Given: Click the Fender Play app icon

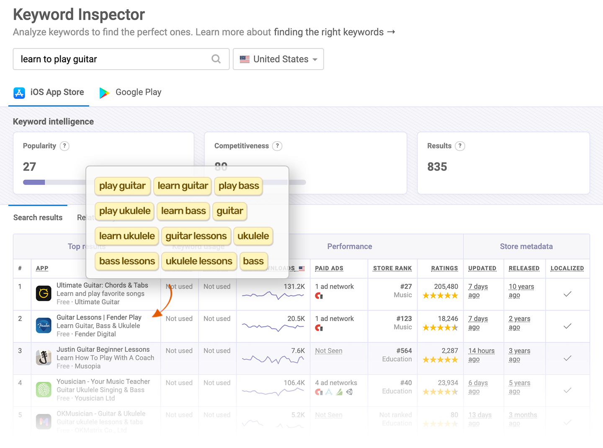Looking at the screenshot, I should (x=44, y=326).
